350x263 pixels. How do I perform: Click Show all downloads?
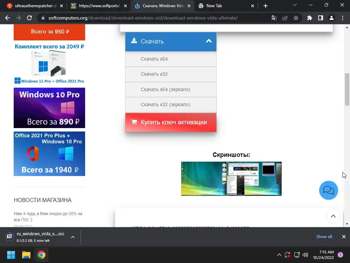(x=324, y=237)
